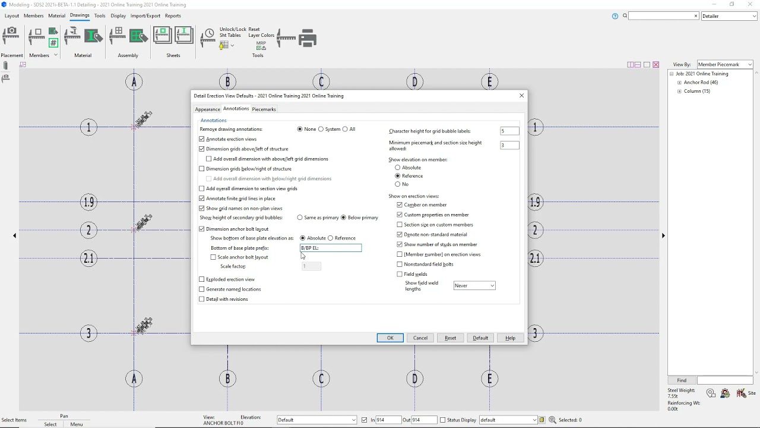Enable Dimension grids below/right of structure
Viewport: 760px width, 428px height.
point(202,169)
